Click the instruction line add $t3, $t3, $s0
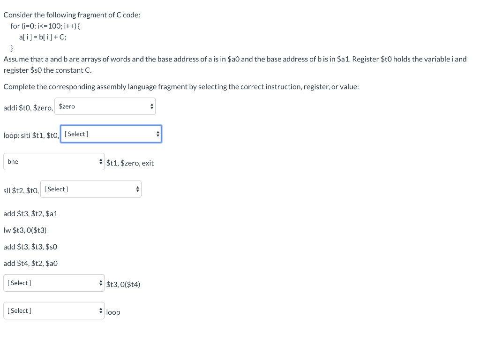480x340 pixels. (x=30, y=247)
